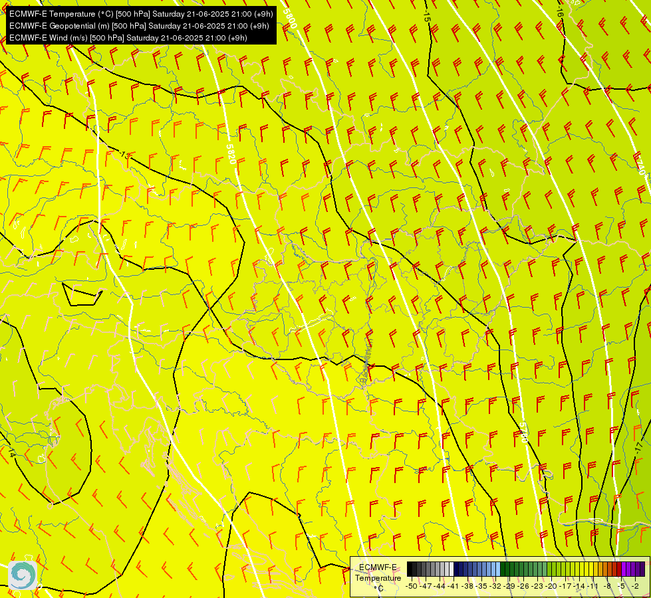Click the -2 value on temperature legend
651x598 pixels.
point(635,586)
